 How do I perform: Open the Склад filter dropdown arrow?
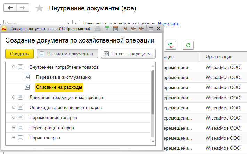pos(69,23)
